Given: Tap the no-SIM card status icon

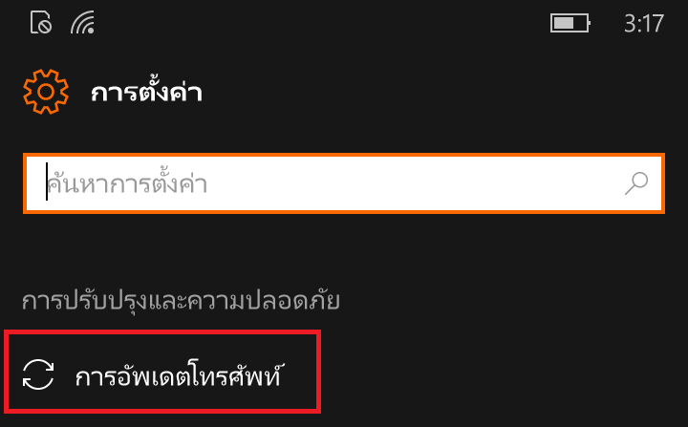Looking at the screenshot, I should (x=41, y=22).
